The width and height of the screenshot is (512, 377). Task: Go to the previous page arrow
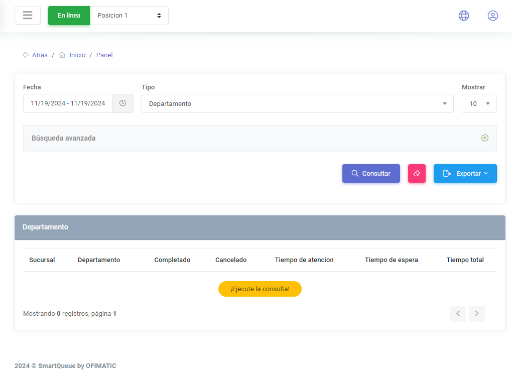[457, 314]
